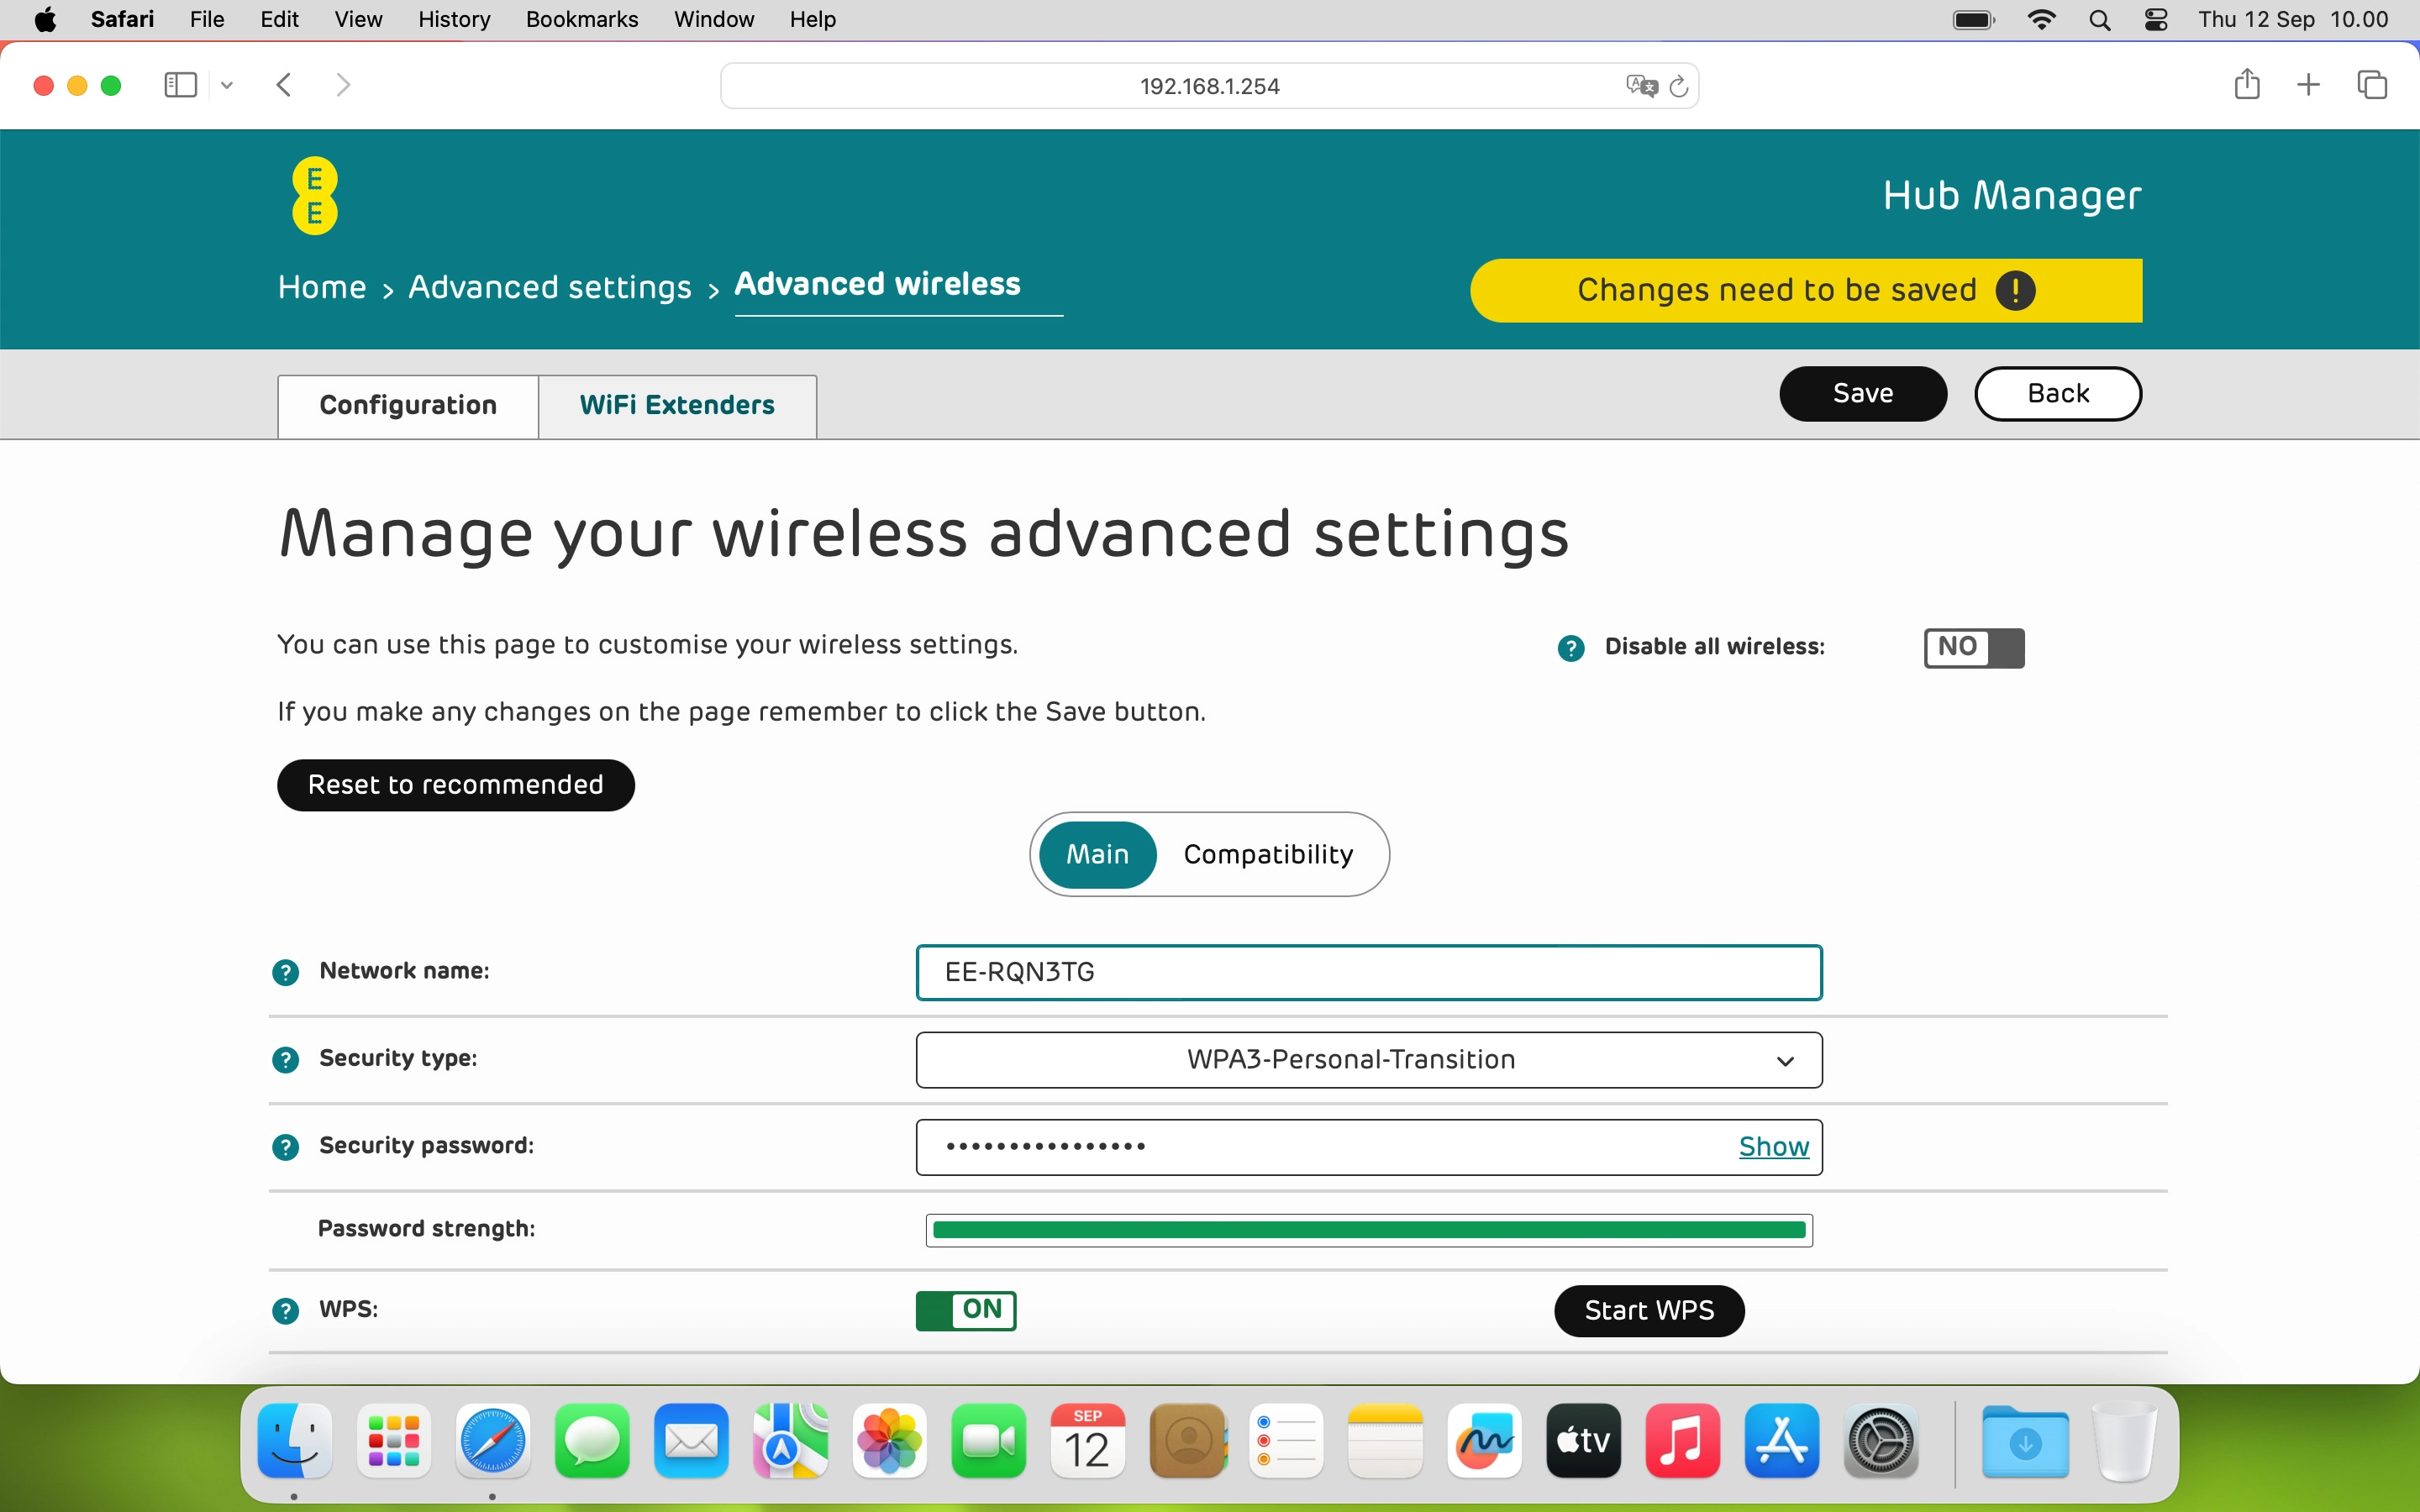Screen dimensions: 2420x1512
Task: Click the black Save button
Action: click(1862, 394)
